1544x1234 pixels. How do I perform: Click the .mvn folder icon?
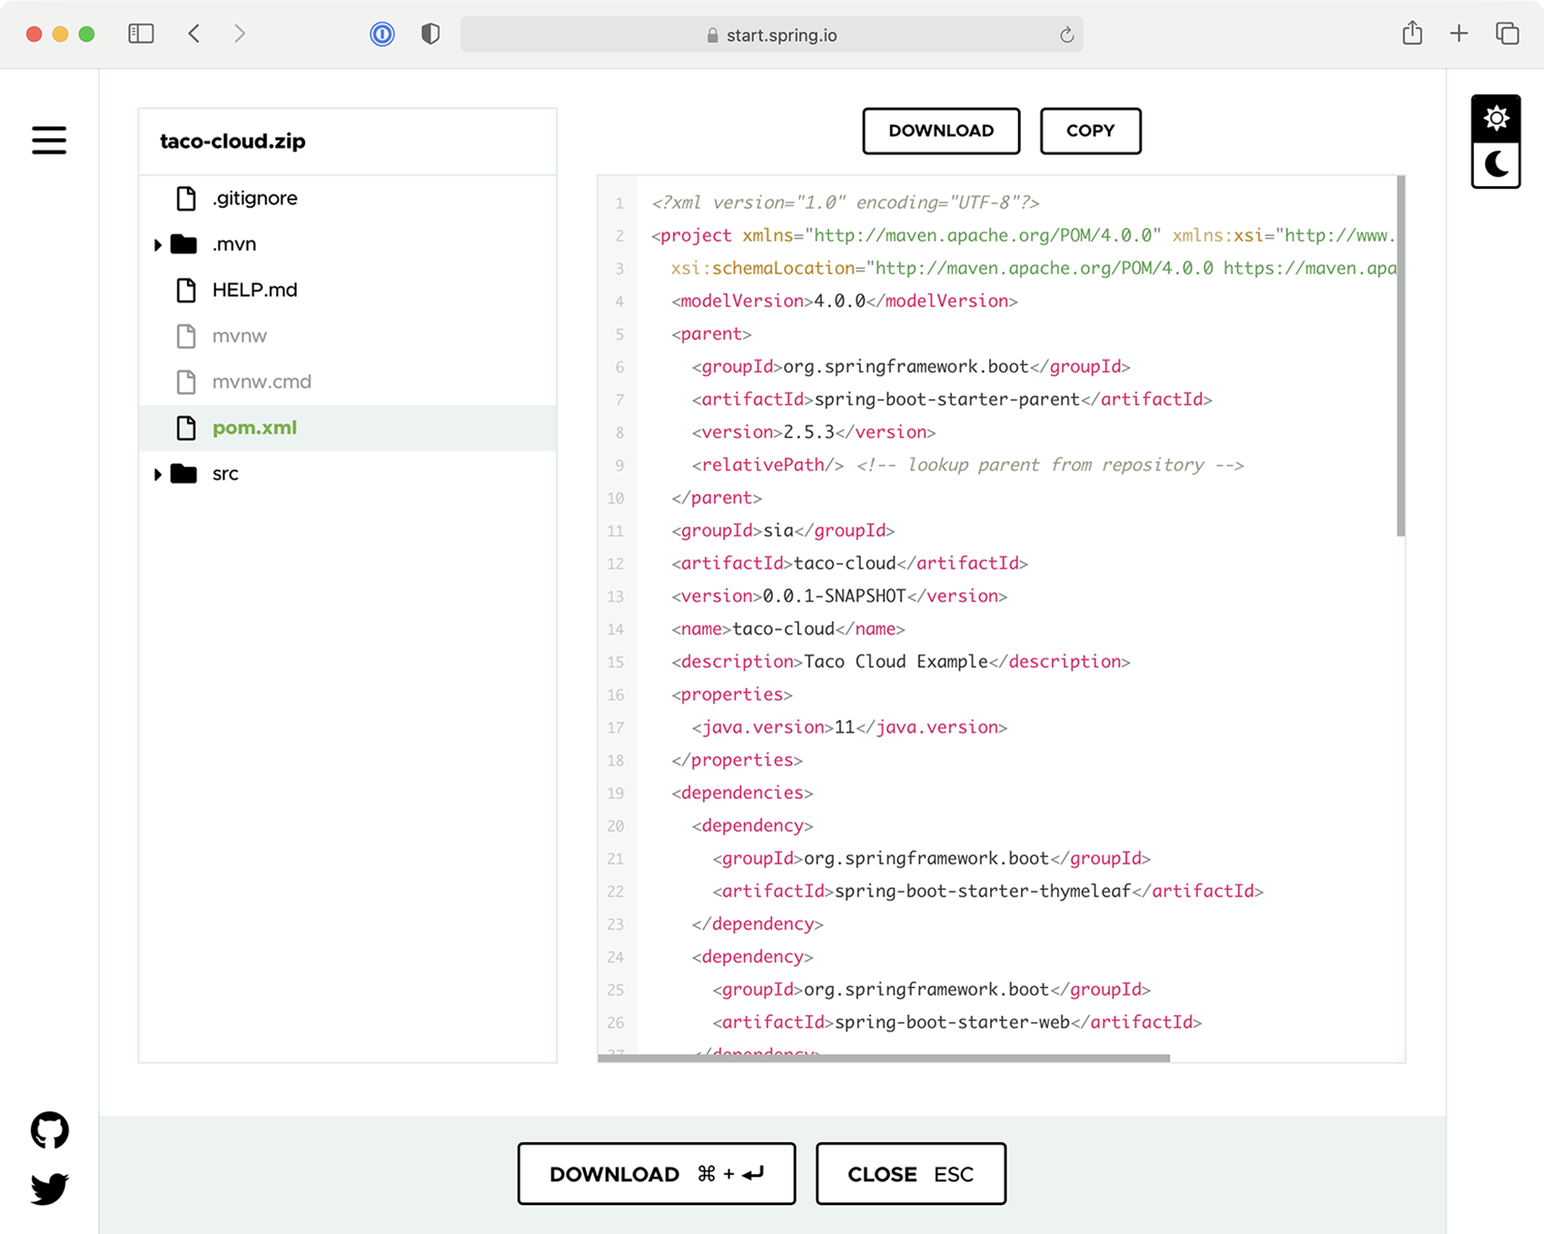coord(183,243)
